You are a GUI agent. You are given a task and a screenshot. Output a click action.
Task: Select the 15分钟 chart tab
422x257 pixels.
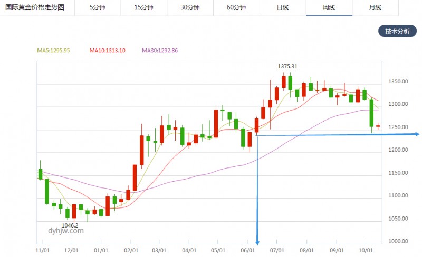coord(143,8)
